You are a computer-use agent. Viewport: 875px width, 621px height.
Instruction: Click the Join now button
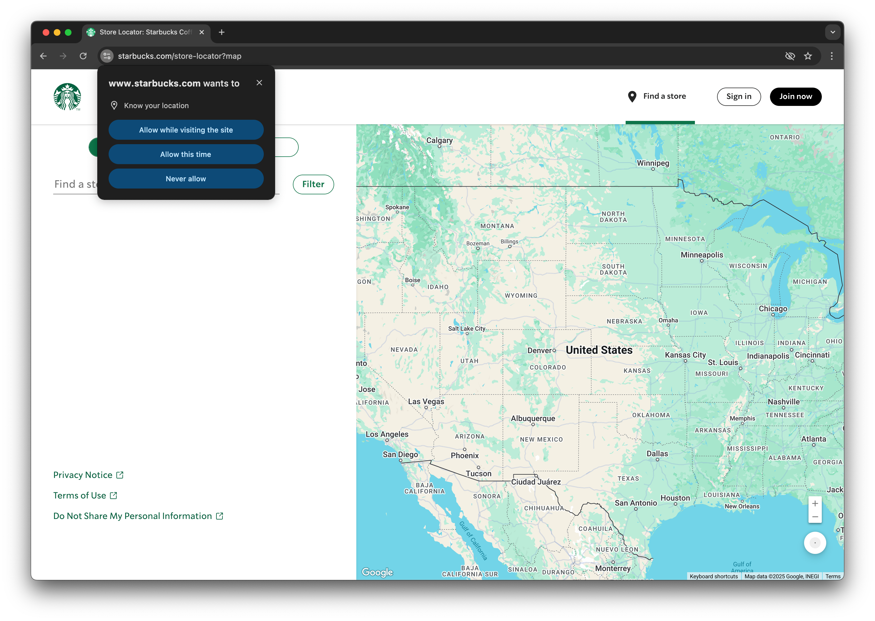coord(795,96)
